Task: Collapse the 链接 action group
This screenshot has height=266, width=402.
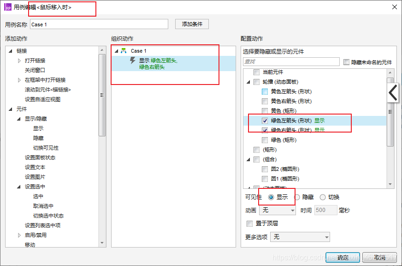Action: (x=11, y=51)
